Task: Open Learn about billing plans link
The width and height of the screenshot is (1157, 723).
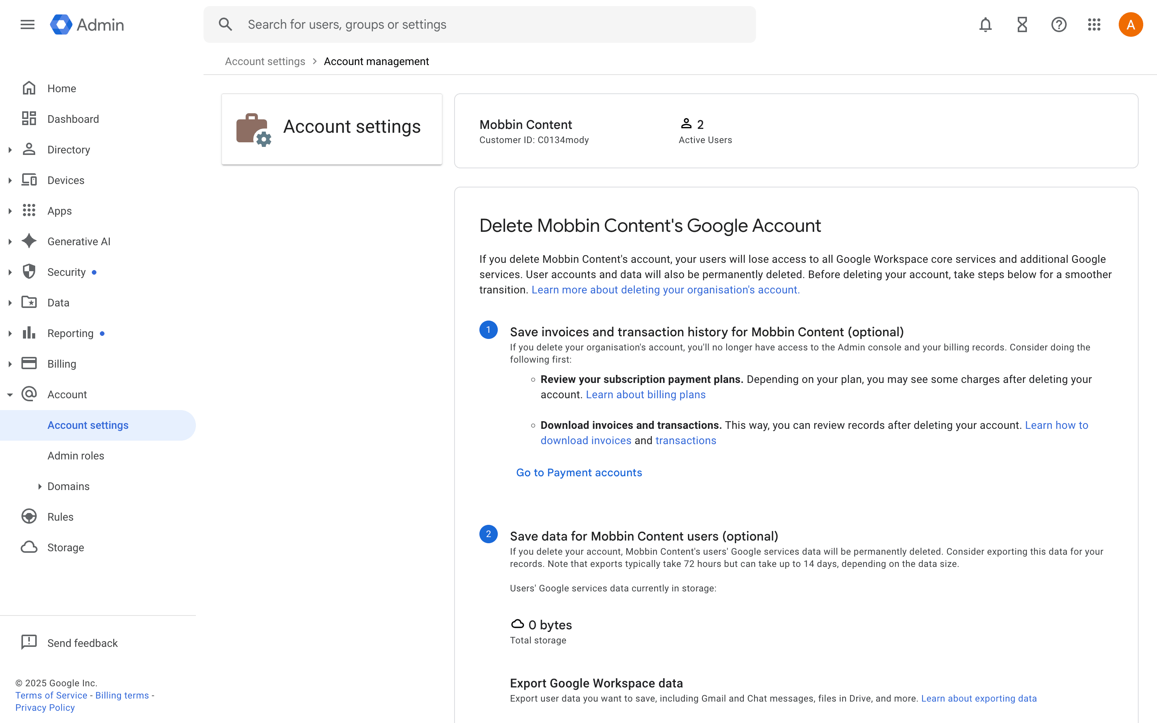Action: pos(645,394)
